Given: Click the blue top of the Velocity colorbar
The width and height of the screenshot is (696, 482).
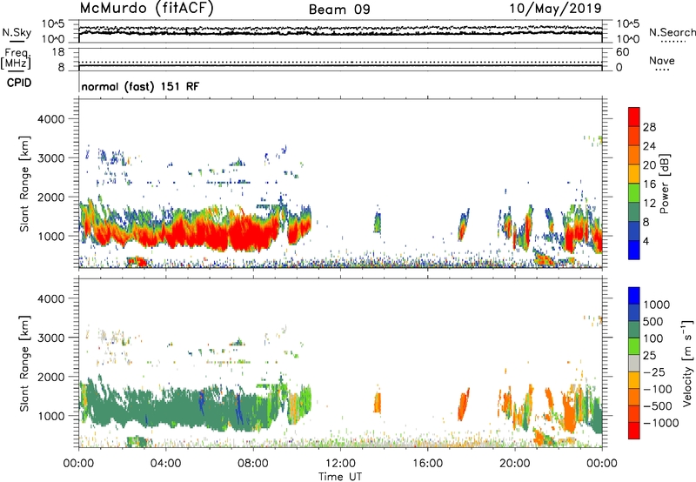Looking at the screenshot, I should [x=634, y=296].
